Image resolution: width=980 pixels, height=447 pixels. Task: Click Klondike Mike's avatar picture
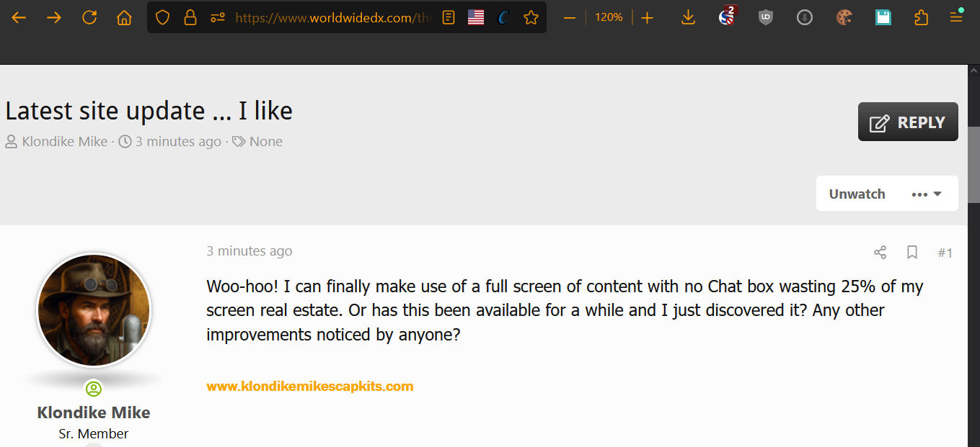point(94,310)
